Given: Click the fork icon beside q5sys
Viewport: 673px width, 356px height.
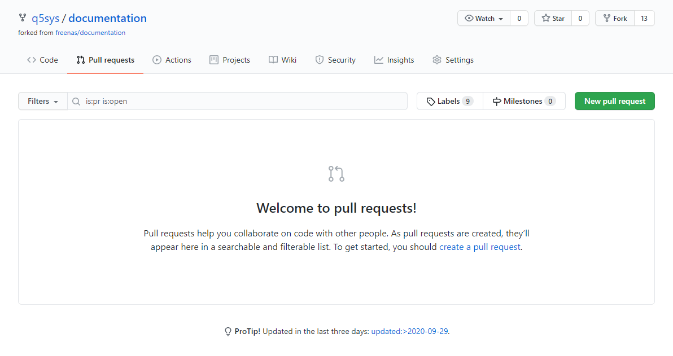Looking at the screenshot, I should click(23, 18).
